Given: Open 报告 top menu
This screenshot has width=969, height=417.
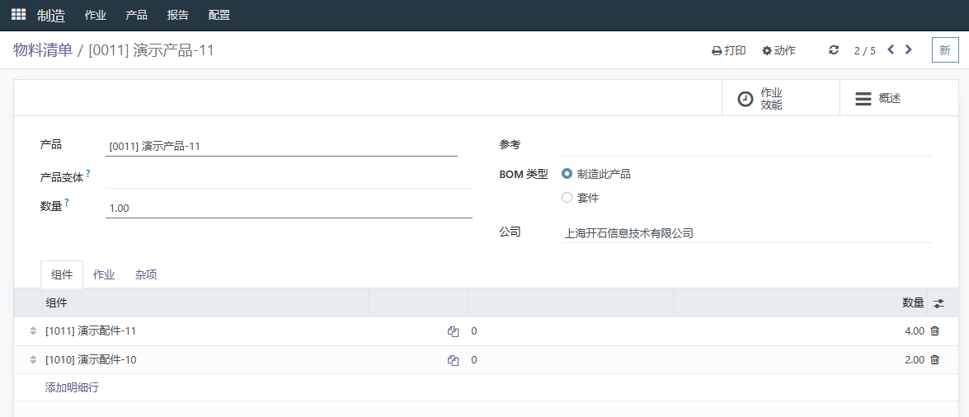Looking at the screenshot, I should [x=178, y=16].
